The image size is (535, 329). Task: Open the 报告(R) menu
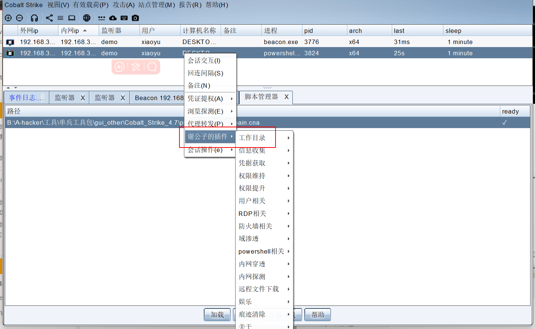(190, 5)
